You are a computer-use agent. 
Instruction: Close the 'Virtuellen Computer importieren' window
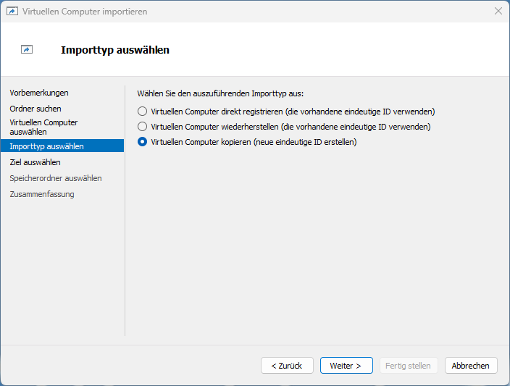(498, 11)
